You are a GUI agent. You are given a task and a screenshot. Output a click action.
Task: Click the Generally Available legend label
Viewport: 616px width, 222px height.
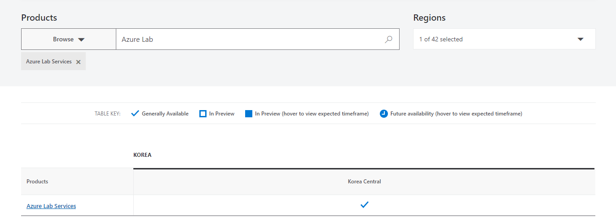point(165,114)
